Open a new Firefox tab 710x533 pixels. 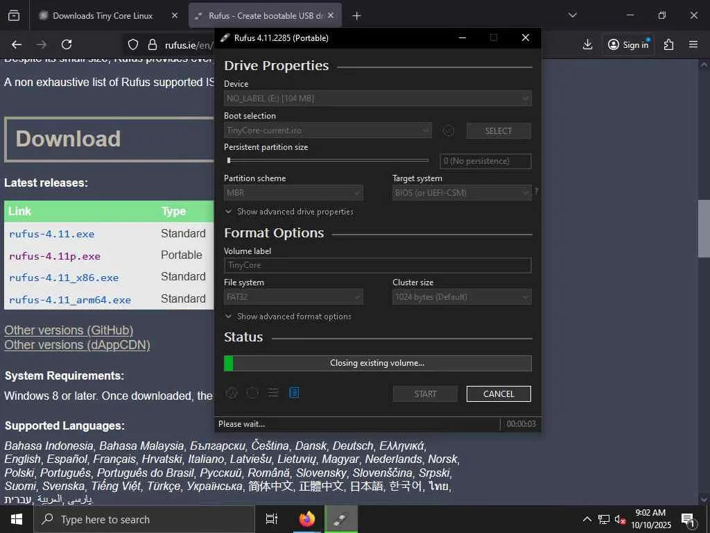point(356,16)
